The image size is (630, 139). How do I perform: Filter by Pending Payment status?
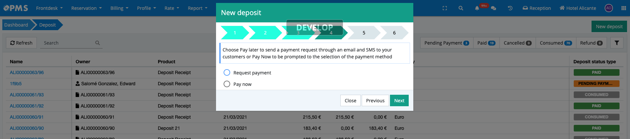pos(446,43)
